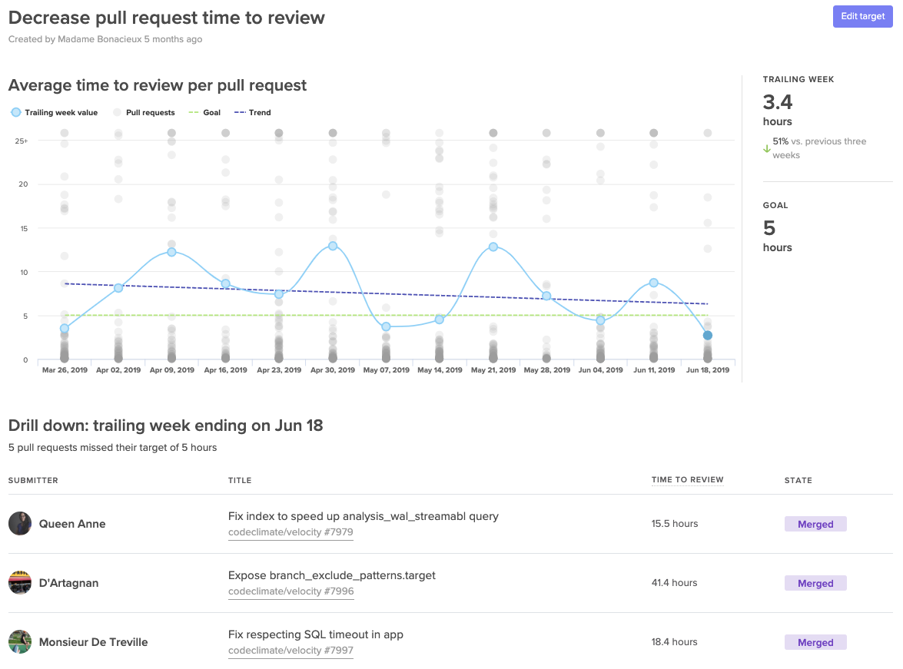This screenshot has width=903, height=669.
Task: Open the codeclimate/velocity #7996 link
Action: click(x=290, y=591)
